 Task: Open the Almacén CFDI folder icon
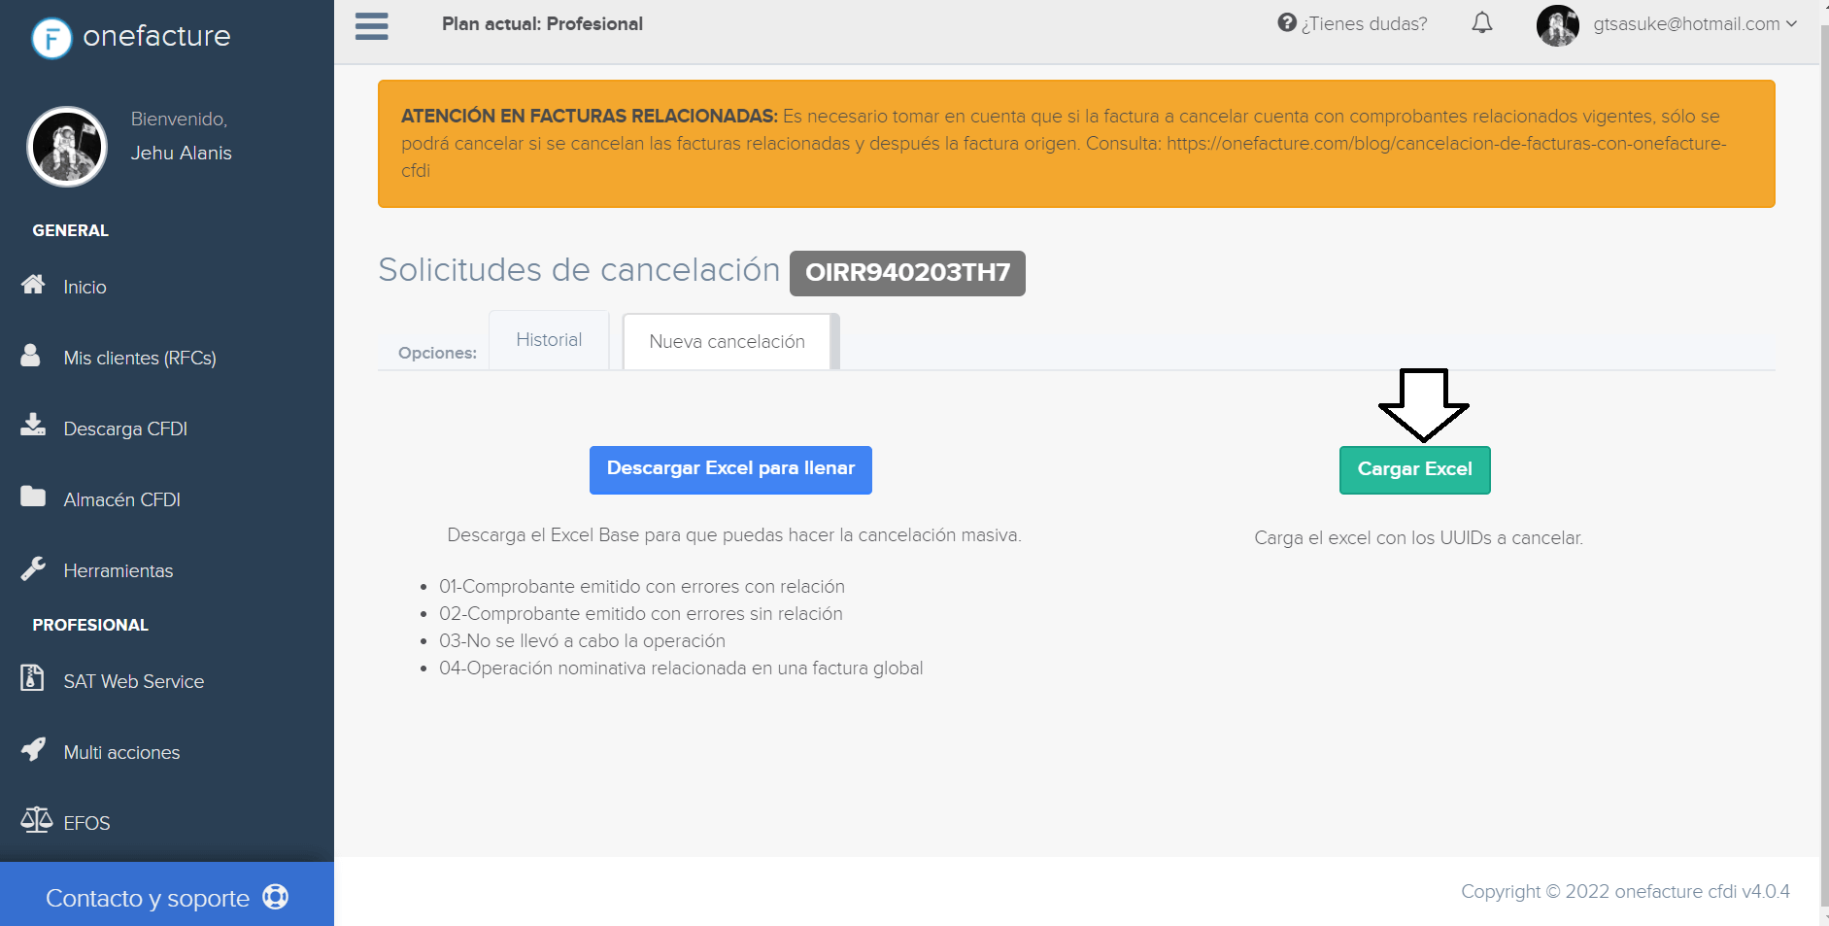point(32,497)
